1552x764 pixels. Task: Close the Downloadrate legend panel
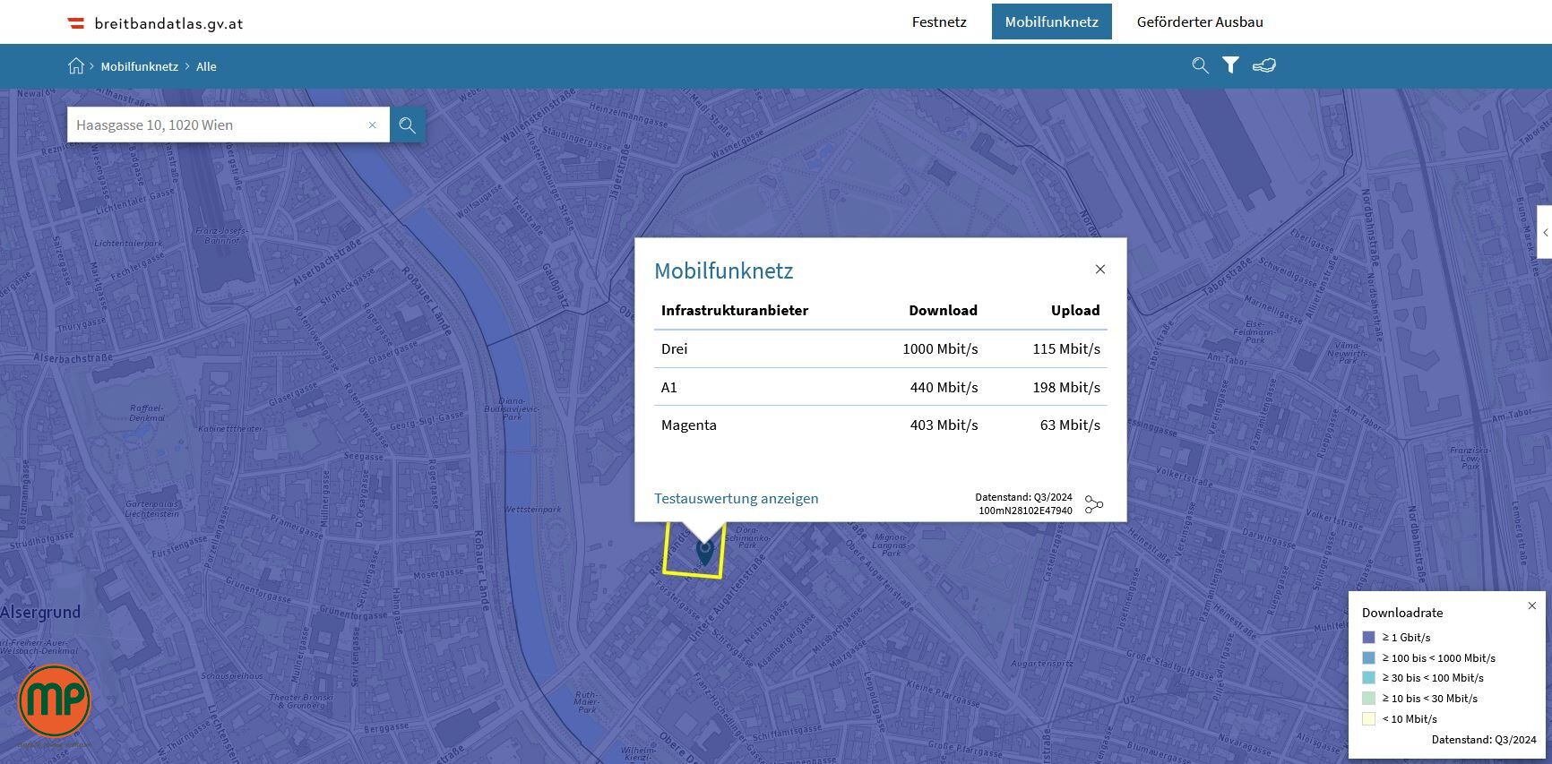(x=1532, y=606)
